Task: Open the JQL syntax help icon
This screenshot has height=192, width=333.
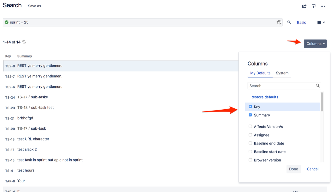Action: pyautogui.click(x=279, y=22)
